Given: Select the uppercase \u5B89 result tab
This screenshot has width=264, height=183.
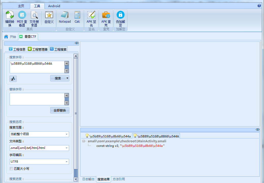Looking at the screenshot, I should click(x=156, y=136).
